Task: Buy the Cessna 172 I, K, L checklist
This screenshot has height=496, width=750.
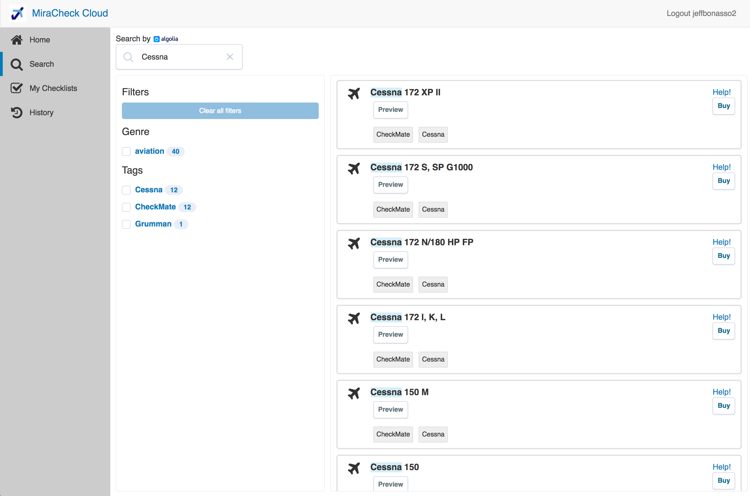Action: [724, 331]
